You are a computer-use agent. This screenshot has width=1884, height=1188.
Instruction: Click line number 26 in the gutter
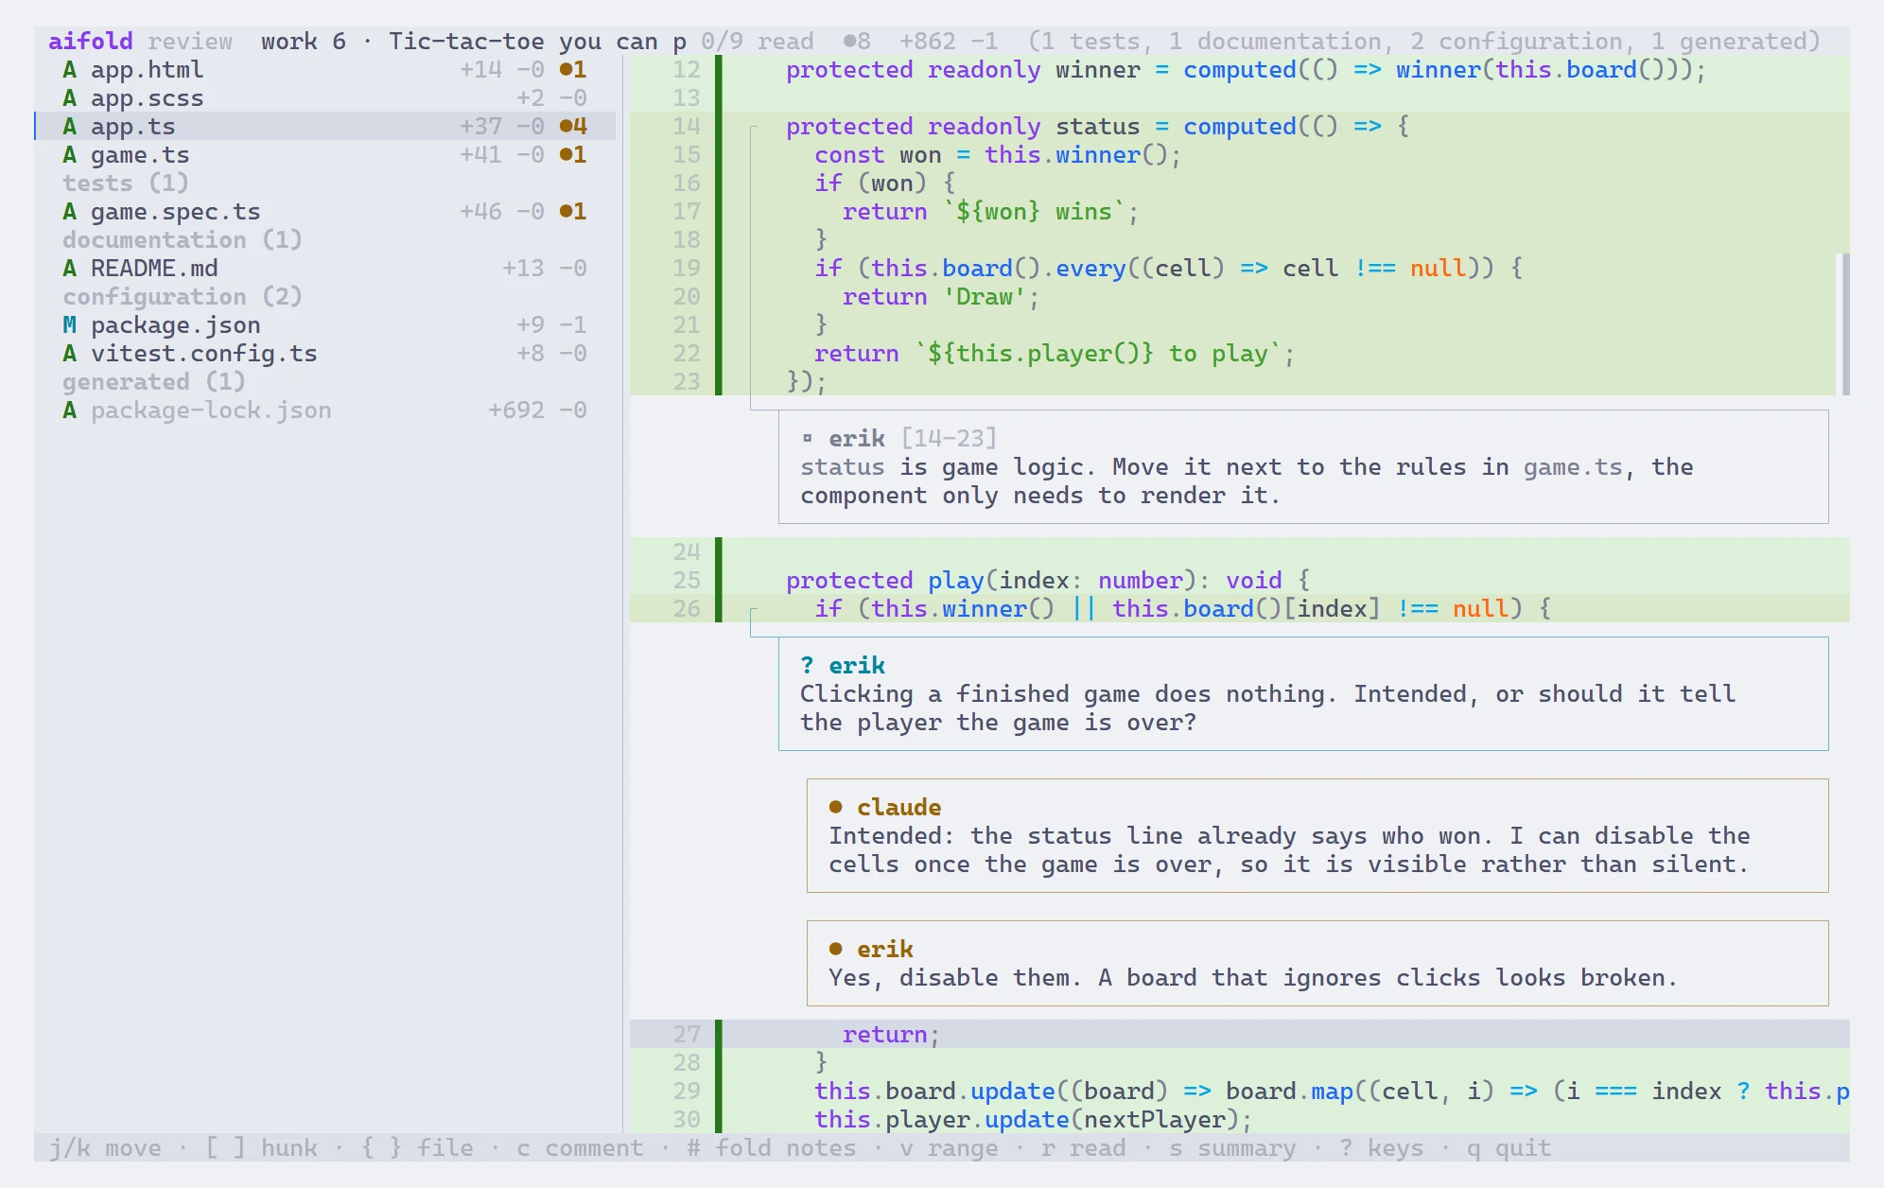coord(687,609)
